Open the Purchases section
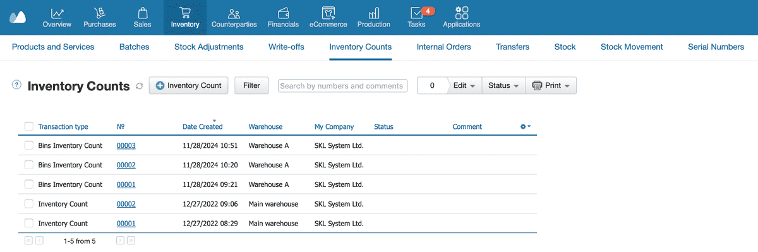The image size is (758, 252). [99, 17]
